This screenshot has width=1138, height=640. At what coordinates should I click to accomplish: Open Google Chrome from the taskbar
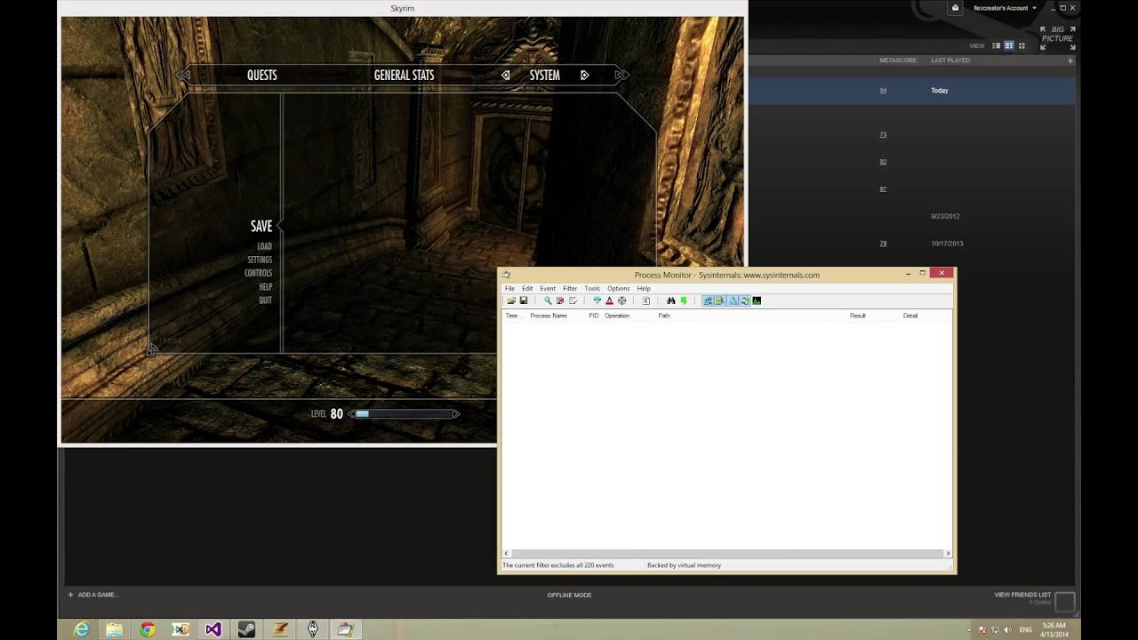click(x=148, y=629)
